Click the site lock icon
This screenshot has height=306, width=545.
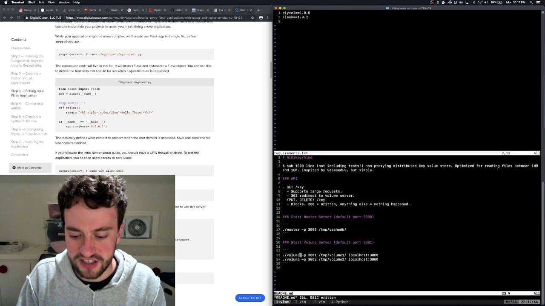pos(27,17)
